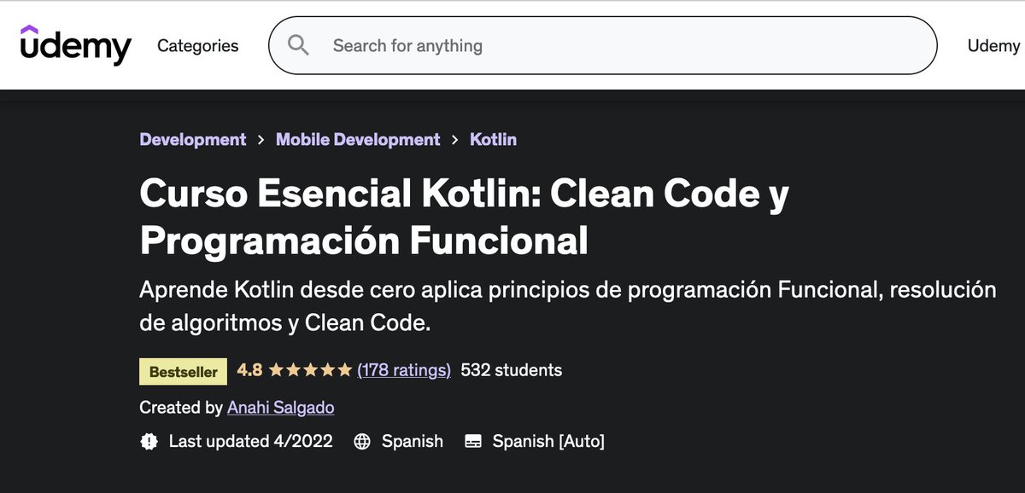
Task: Open the Udemy logo homepage link
Action: coord(76,45)
